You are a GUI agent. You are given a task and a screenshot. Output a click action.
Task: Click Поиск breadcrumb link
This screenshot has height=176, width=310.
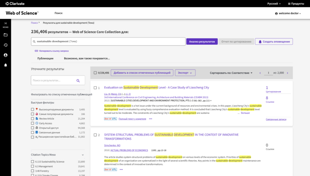pyautogui.click(x=34, y=23)
